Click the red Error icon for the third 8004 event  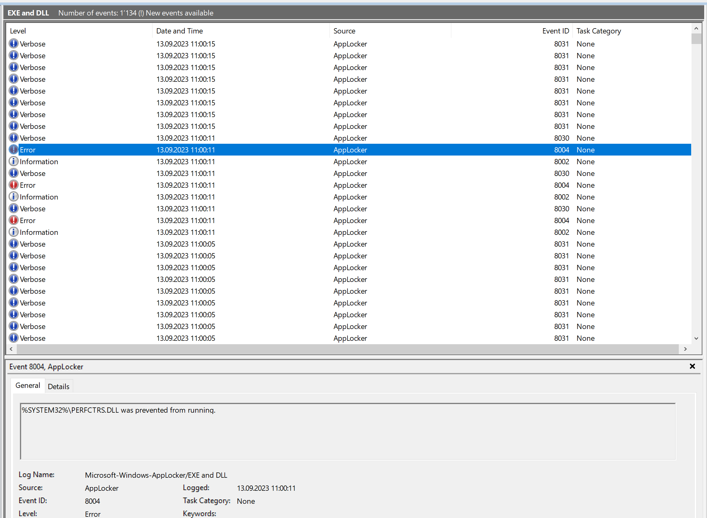click(13, 220)
